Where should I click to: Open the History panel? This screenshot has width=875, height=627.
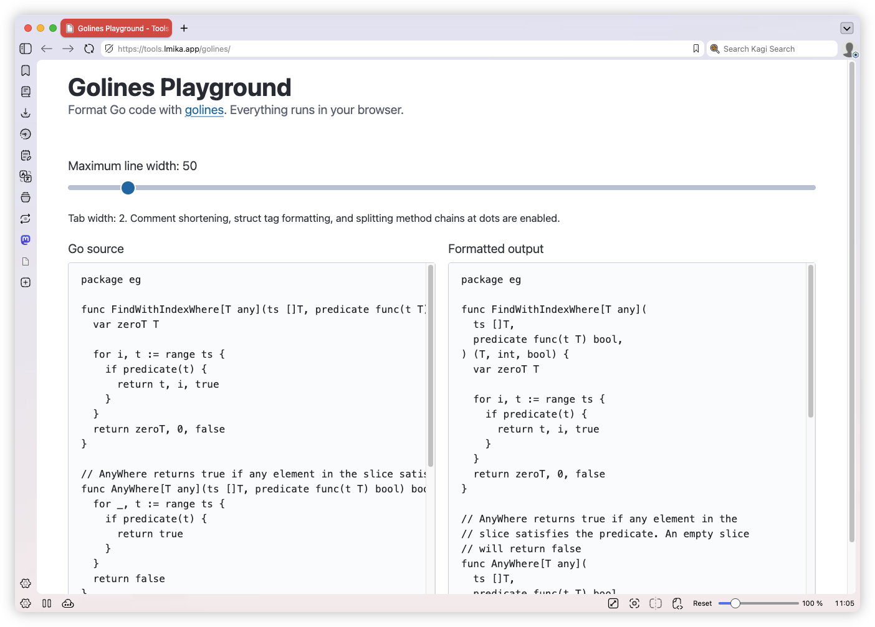pyautogui.click(x=26, y=134)
